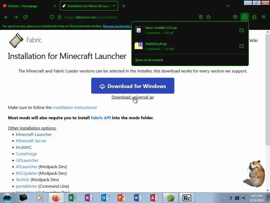Show hidden system tray icons arrow
270x203 pixels.
pyautogui.click(x=224, y=198)
